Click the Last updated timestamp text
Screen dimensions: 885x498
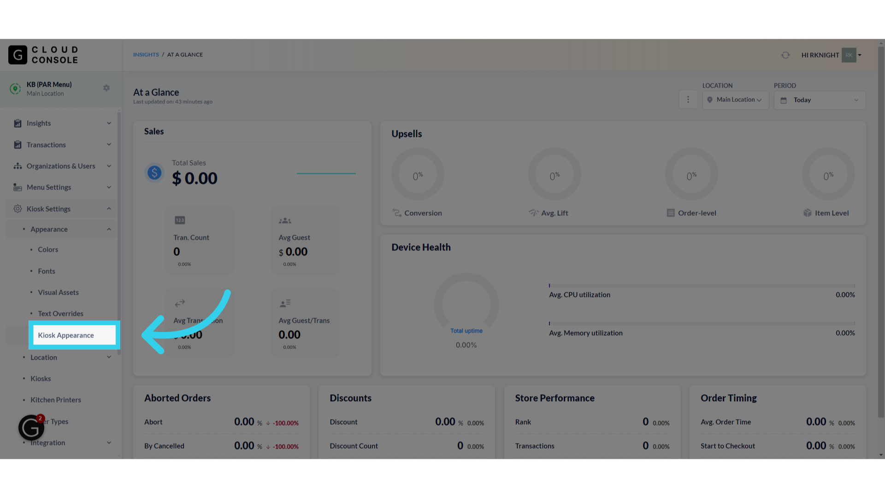click(173, 102)
